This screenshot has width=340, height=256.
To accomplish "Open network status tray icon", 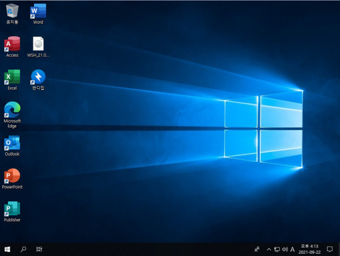I will [x=277, y=249].
